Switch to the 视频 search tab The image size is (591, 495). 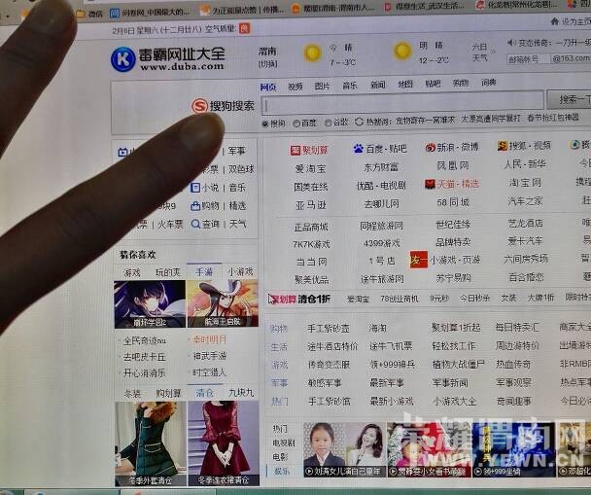pyautogui.click(x=295, y=87)
